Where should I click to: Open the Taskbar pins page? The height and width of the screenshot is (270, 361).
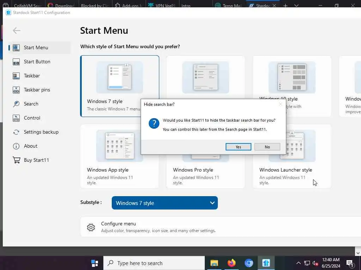(37, 90)
